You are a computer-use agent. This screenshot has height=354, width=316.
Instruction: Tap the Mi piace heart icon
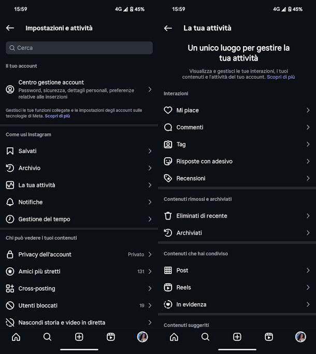pyautogui.click(x=168, y=111)
